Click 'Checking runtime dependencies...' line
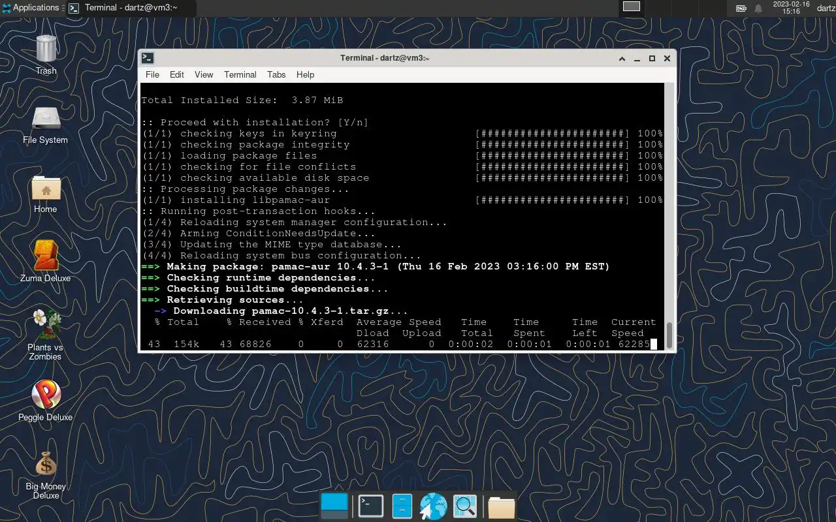The width and height of the screenshot is (836, 522). point(259,278)
